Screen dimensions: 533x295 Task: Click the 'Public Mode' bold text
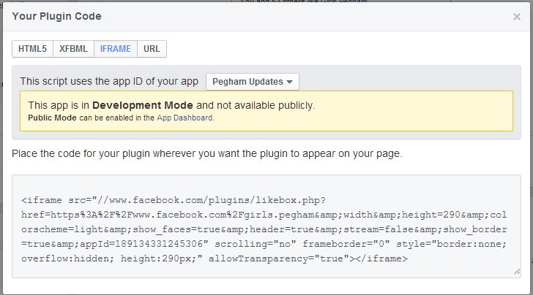[52, 118]
